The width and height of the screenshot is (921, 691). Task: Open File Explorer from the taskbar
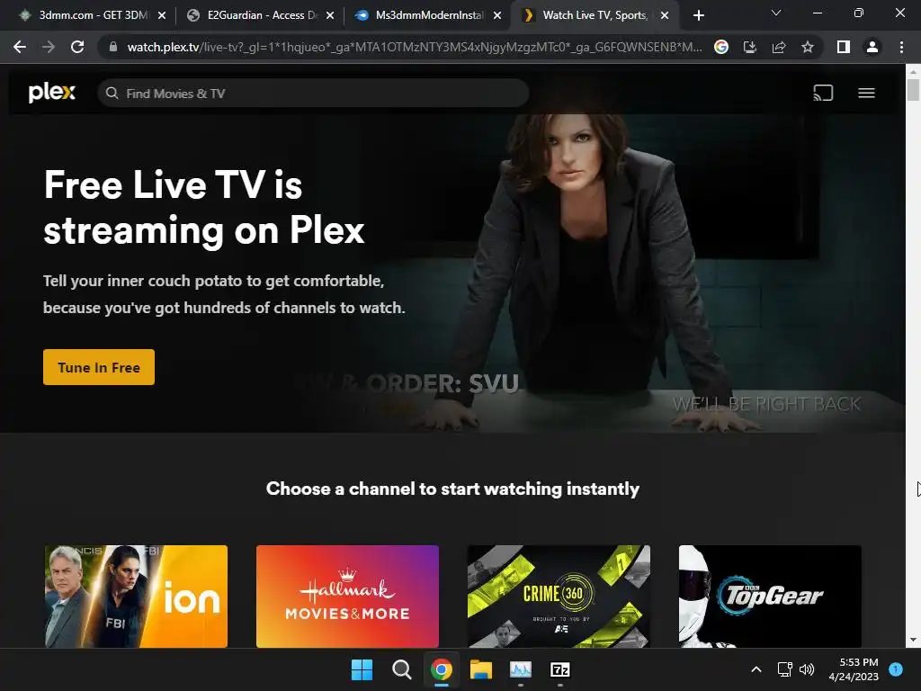(x=480, y=669)
